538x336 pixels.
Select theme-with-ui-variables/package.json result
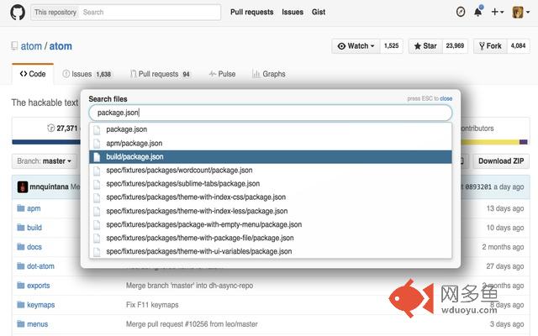tap(271, 251)
